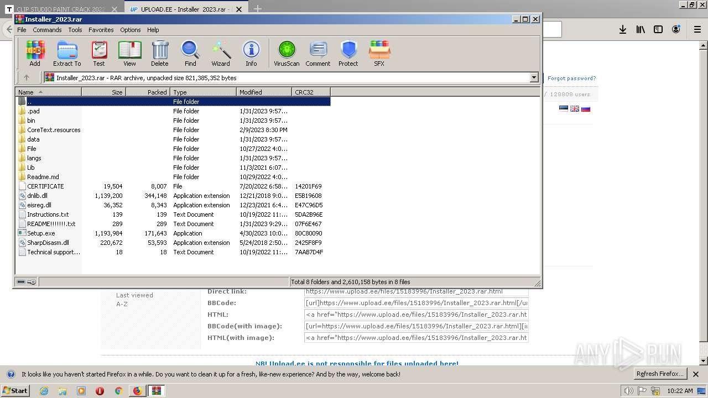Run the Test archive tool
Viewport: 708px width, 398px height.
coord(99,54)
